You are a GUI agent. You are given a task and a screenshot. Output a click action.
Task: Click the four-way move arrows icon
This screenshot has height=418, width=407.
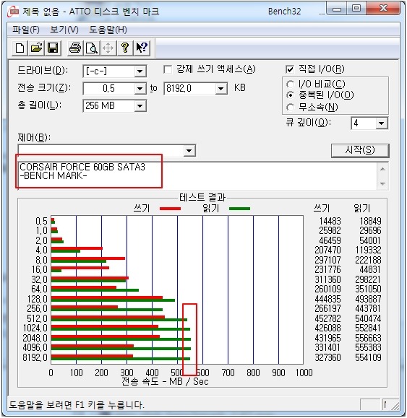point(108,48)
